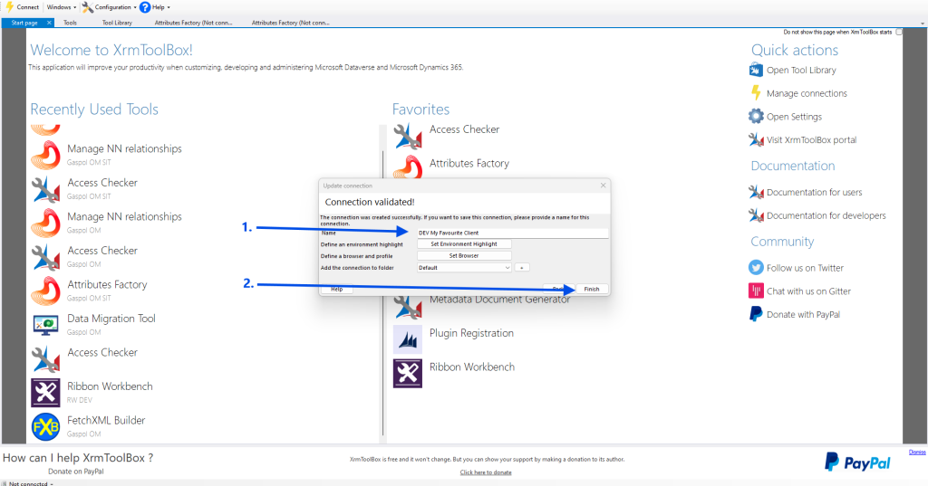Select the Start page tab

point(24,23)
